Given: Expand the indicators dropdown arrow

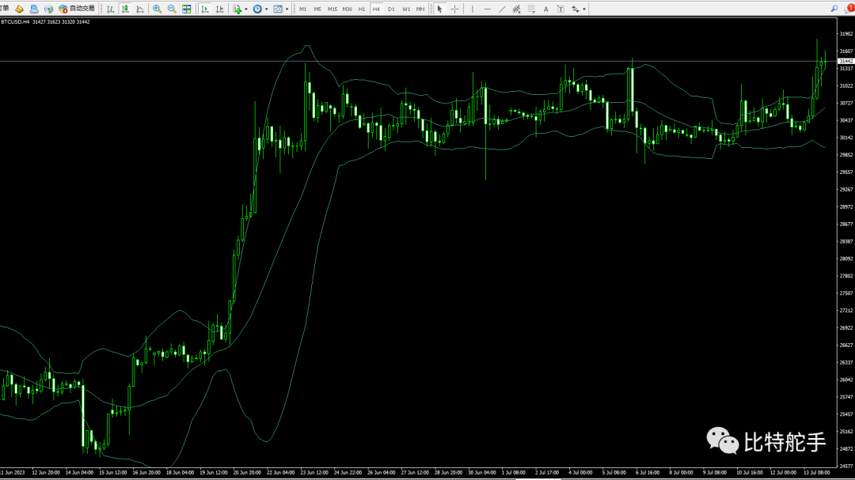Looking at the screenshot, I should click(246, 9).
